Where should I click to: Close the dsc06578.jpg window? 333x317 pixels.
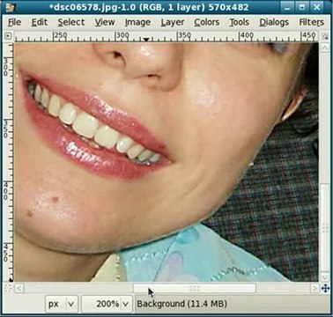(317, 7)
